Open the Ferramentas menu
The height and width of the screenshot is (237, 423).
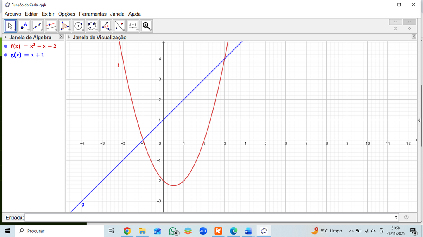click(x=93, y=14)
